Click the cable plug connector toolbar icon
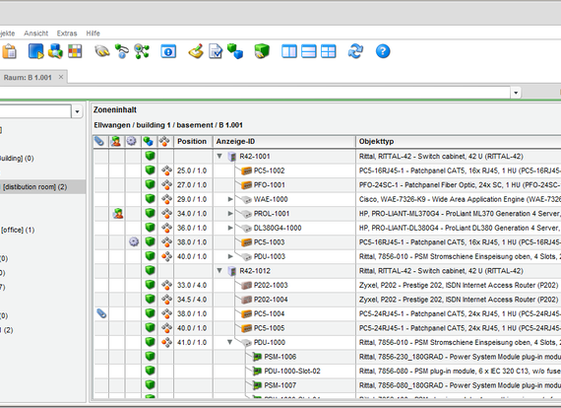 pos(102,51)
